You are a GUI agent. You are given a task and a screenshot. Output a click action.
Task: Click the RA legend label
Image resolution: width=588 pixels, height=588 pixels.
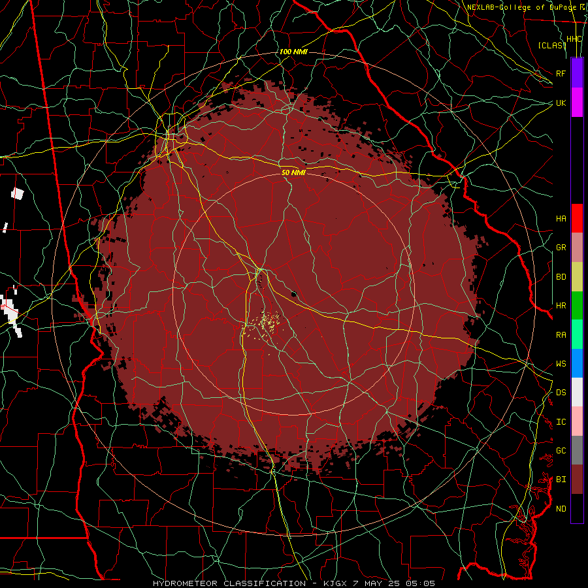(561, 335)
